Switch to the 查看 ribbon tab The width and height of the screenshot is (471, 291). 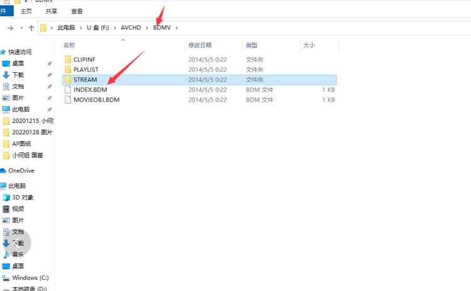point(77,11)
